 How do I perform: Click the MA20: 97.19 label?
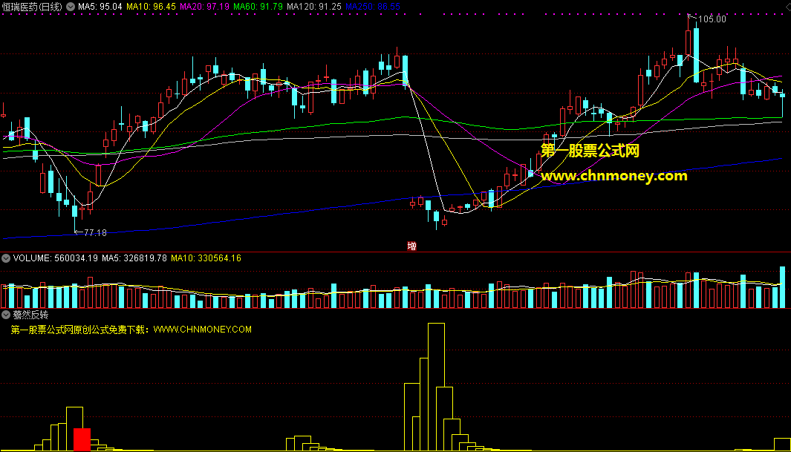click(x=204, y=7)
